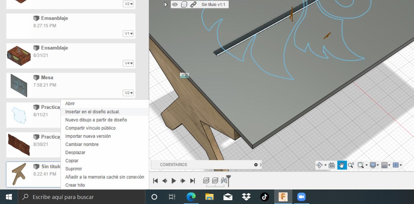This screenshot has width=414, height=204.
Task: Click the Look At tool icon
Action: tap(332, 165)
